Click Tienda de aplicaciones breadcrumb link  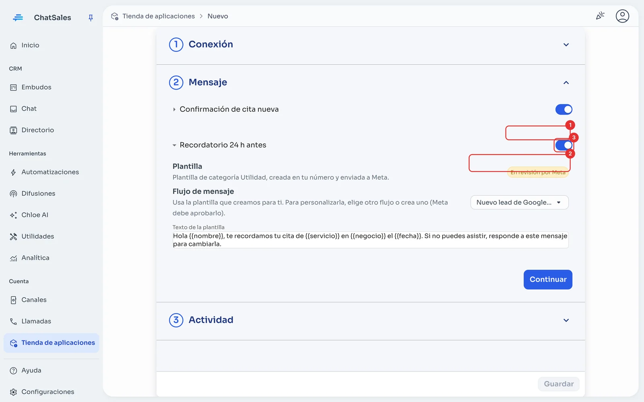pyautogui.click(x=159, y=16)
